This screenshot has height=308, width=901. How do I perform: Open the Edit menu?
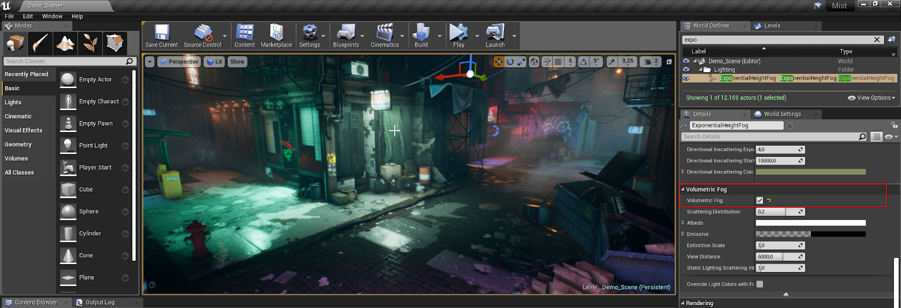pos(28,16)
